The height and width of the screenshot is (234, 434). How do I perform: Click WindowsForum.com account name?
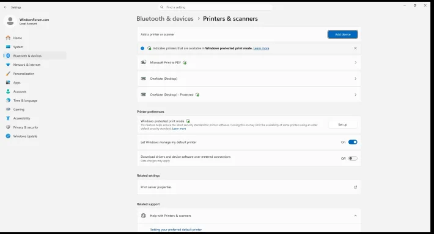tap(34, 19)
